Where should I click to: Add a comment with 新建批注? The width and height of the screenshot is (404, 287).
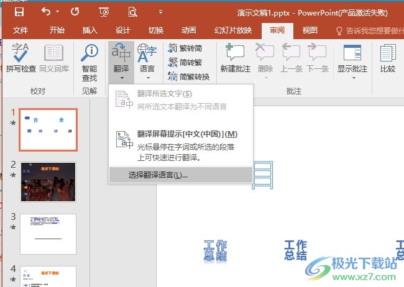(x=235, y=58)
